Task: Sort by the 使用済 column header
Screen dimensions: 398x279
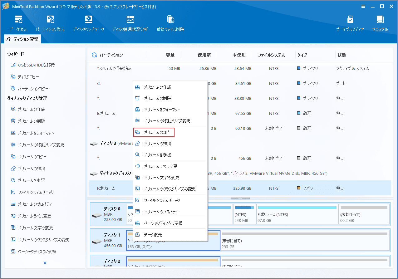Action: pos(204,55)
